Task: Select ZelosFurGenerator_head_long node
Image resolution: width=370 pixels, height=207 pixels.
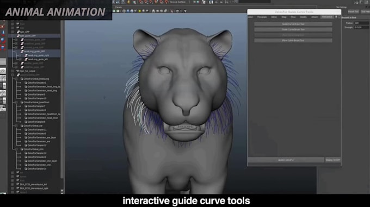Action: pos(42,91)
